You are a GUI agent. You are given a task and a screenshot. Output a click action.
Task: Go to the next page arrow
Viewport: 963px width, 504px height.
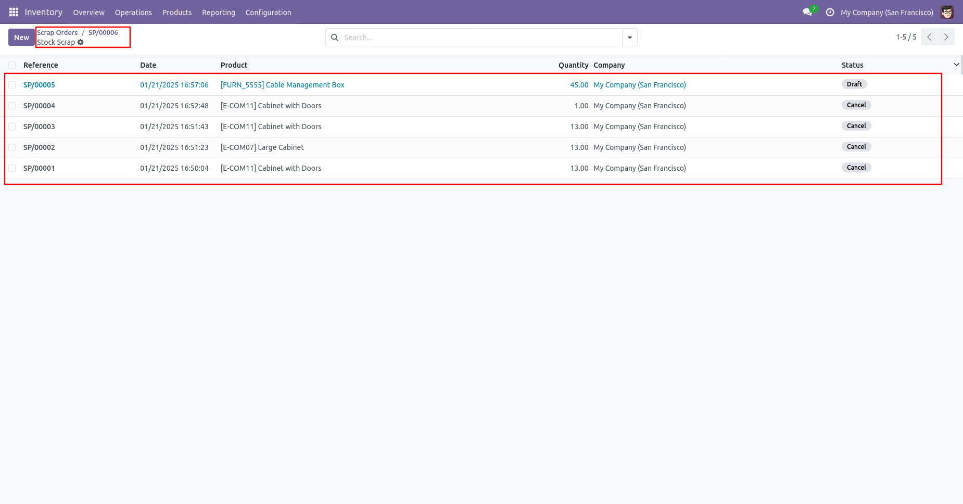click(x=946, y=37)
